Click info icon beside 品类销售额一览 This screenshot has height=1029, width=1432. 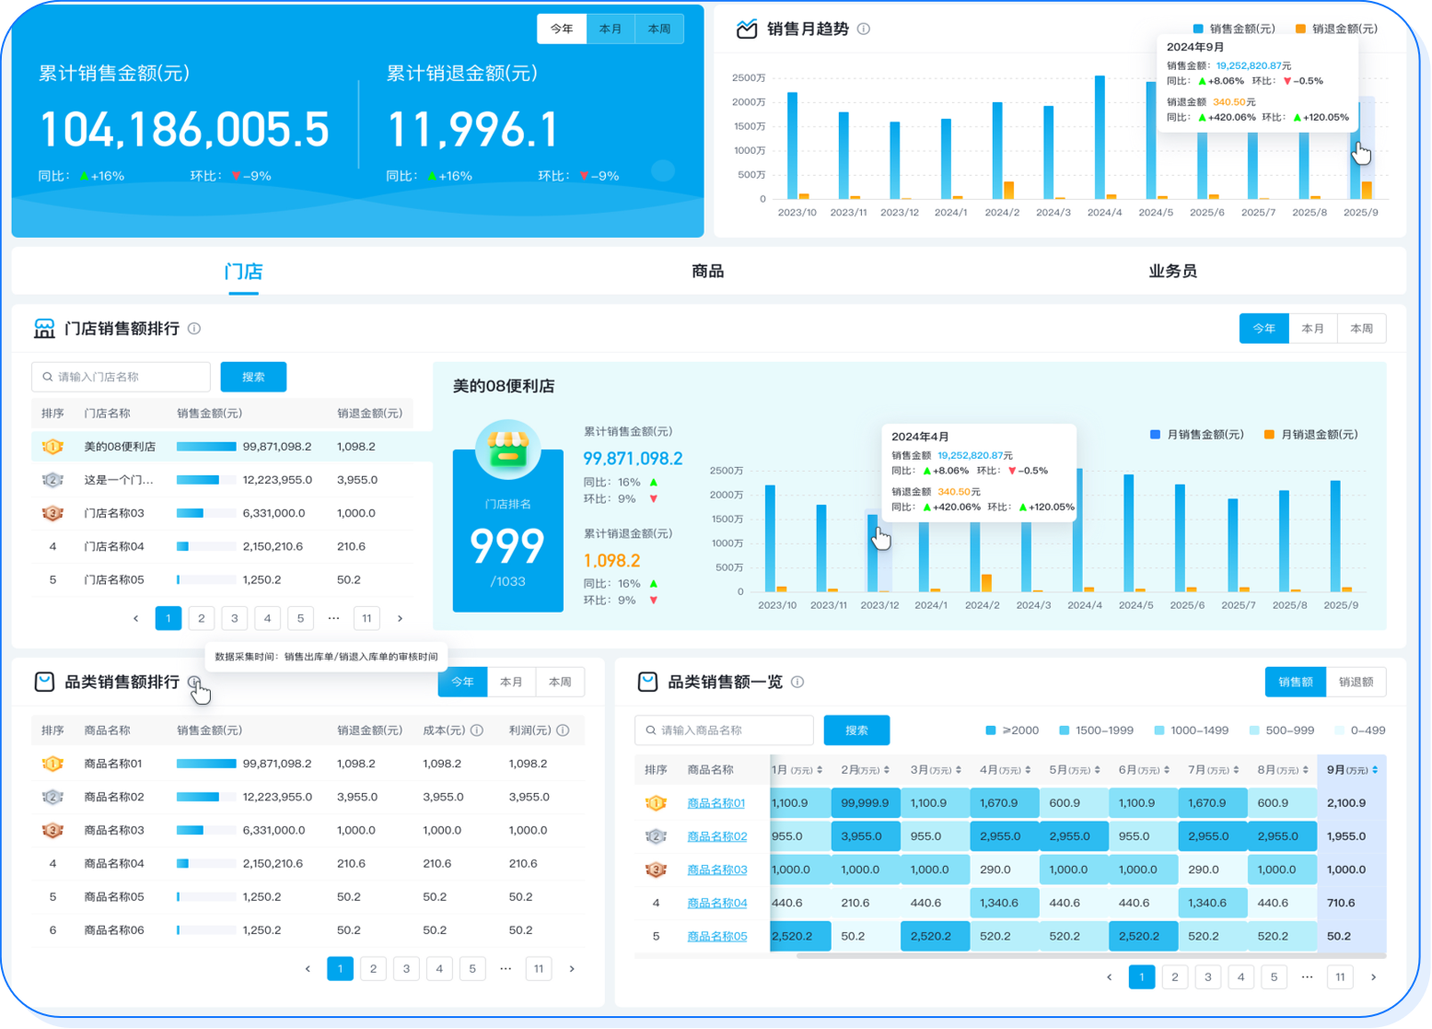797,682
